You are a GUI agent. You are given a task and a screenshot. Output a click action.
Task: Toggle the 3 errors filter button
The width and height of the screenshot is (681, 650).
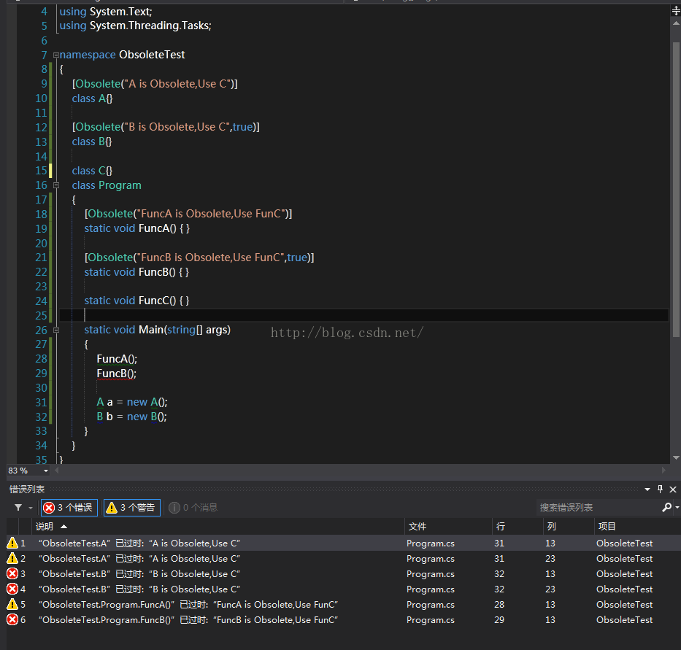pos(69,508)
